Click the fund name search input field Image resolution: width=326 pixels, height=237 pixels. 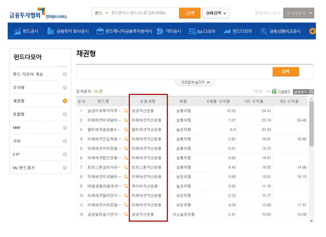tap(144, 13)
